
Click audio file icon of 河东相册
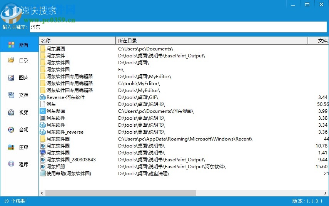tap(43, 166)
